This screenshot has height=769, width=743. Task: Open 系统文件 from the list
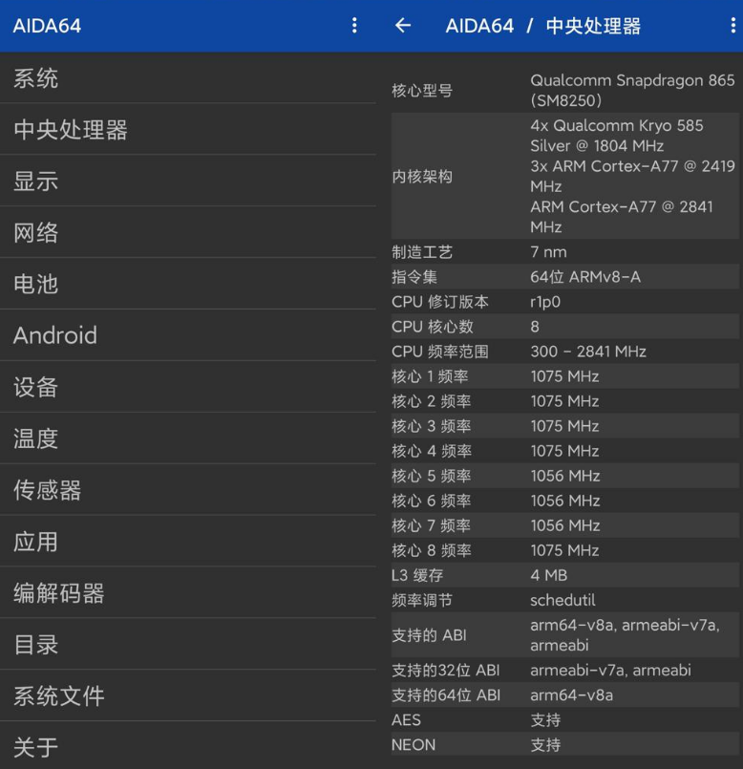pyautogui.click(x=187, y=697)
